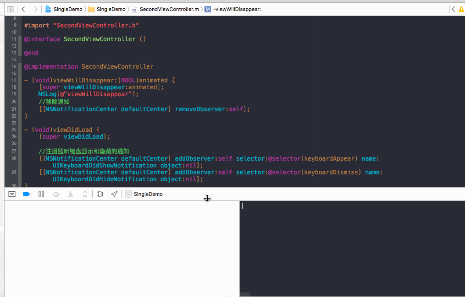Click the removeObserver:self code text
The width and height of the screenshot is (465, 297).
coord(209,109)
